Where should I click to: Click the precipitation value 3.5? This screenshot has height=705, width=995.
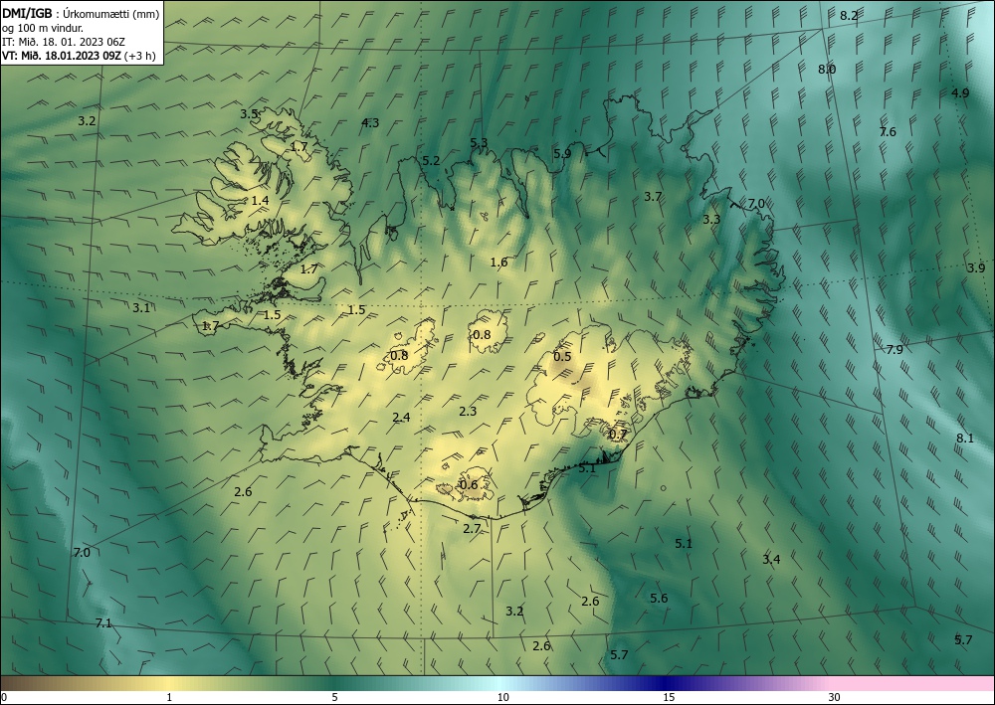pyautogui.click(x=249, y=114)
